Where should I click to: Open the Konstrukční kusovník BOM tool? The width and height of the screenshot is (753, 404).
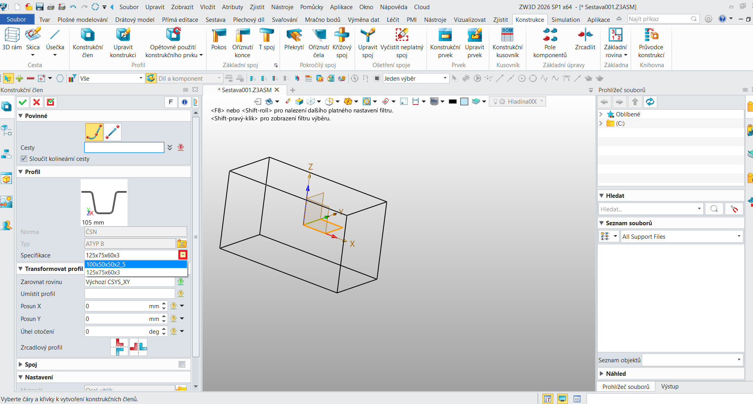508,43
